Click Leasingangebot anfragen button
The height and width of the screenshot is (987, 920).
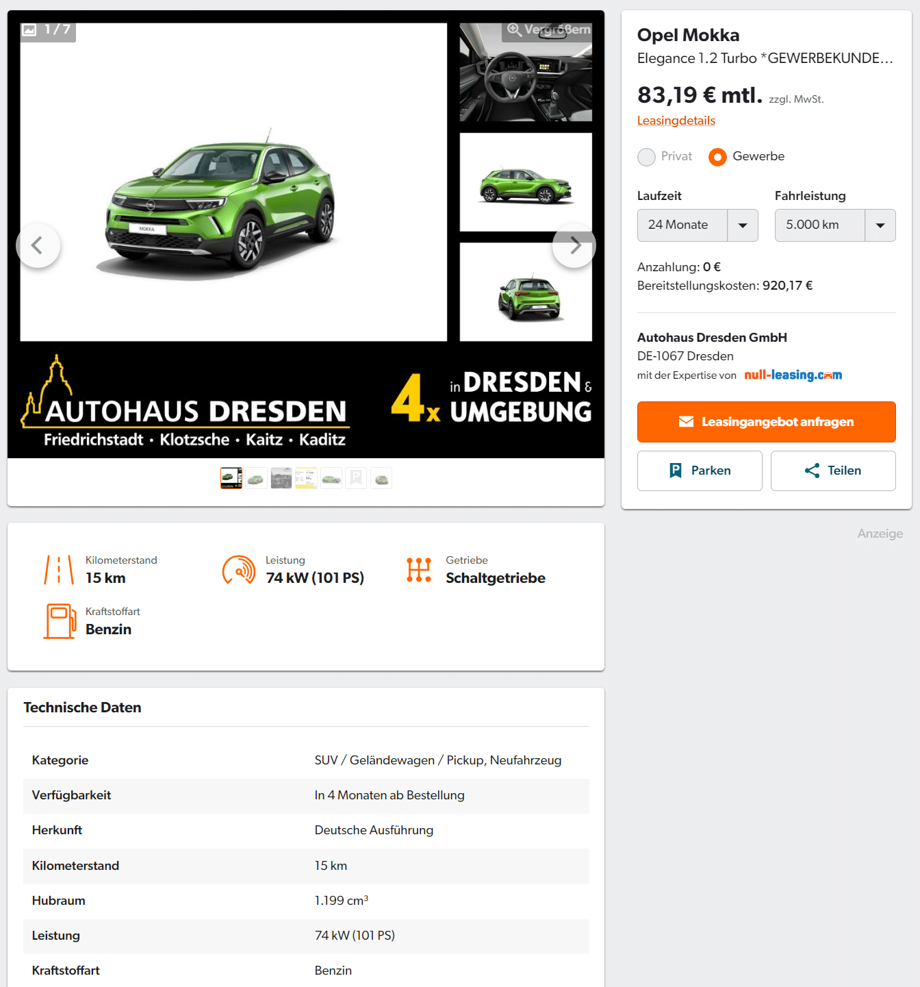pyautogui.click(x=766, y=422)
